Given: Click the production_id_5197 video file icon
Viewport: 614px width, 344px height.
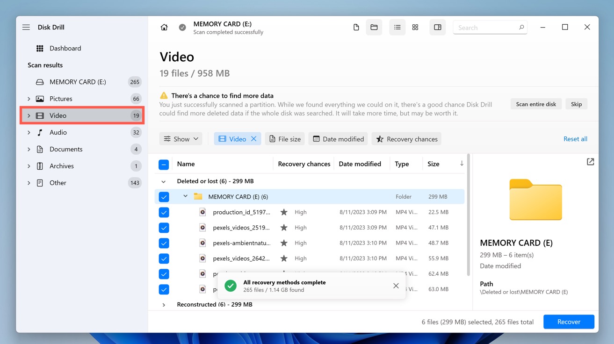Looking at the screenshot, I should point(202,212).
